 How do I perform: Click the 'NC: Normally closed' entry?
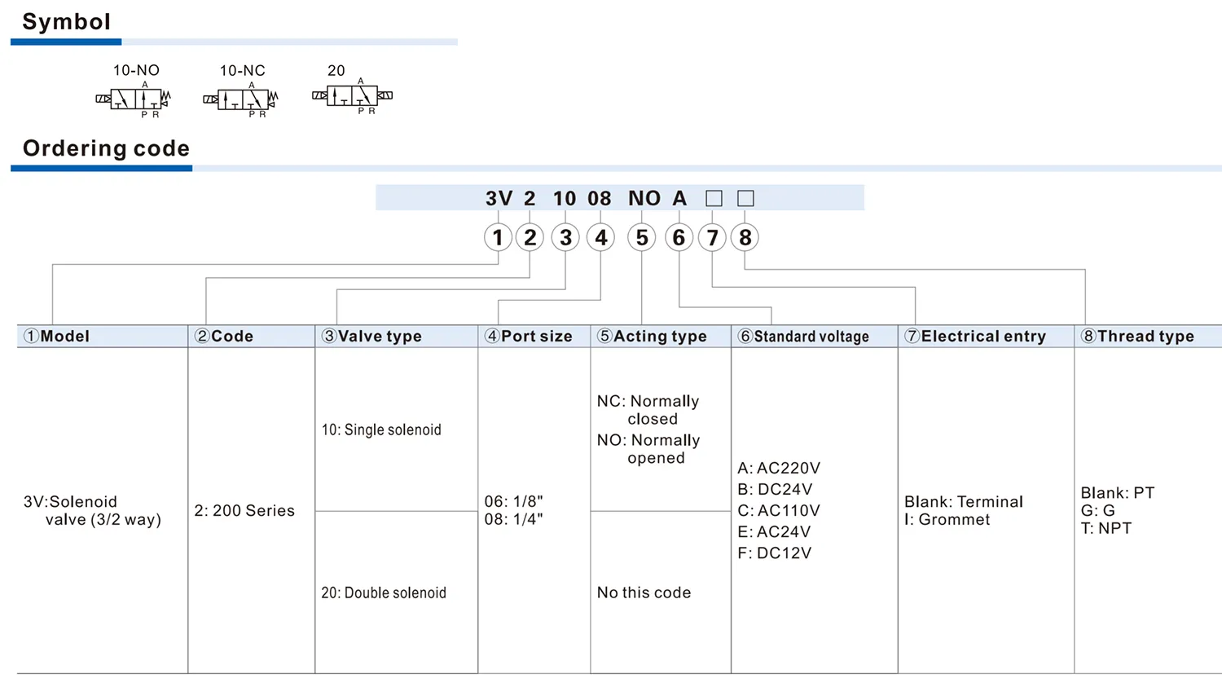[648, 410]
